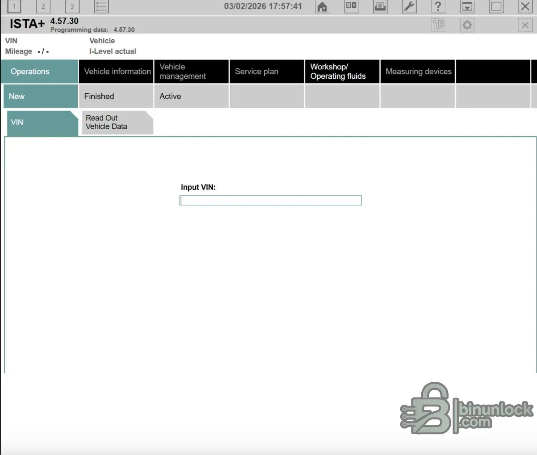Open the help question mark icon
The image size is (537, 455).
[438, 6]
